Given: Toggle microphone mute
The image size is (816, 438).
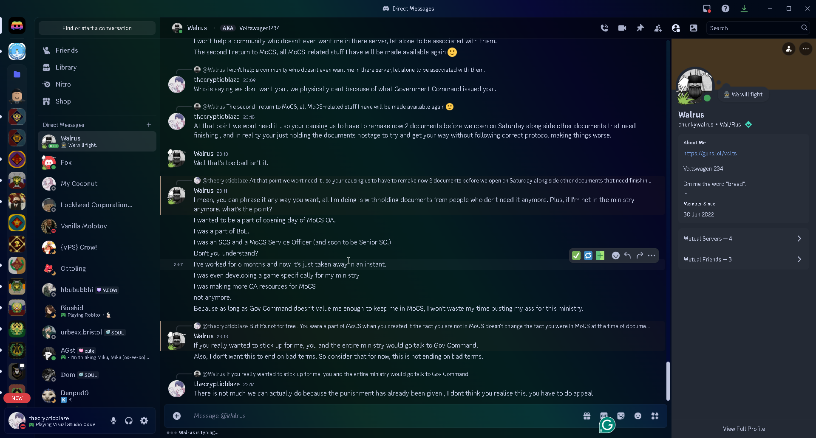Looking at the screenshot, I should click(113, 421).
